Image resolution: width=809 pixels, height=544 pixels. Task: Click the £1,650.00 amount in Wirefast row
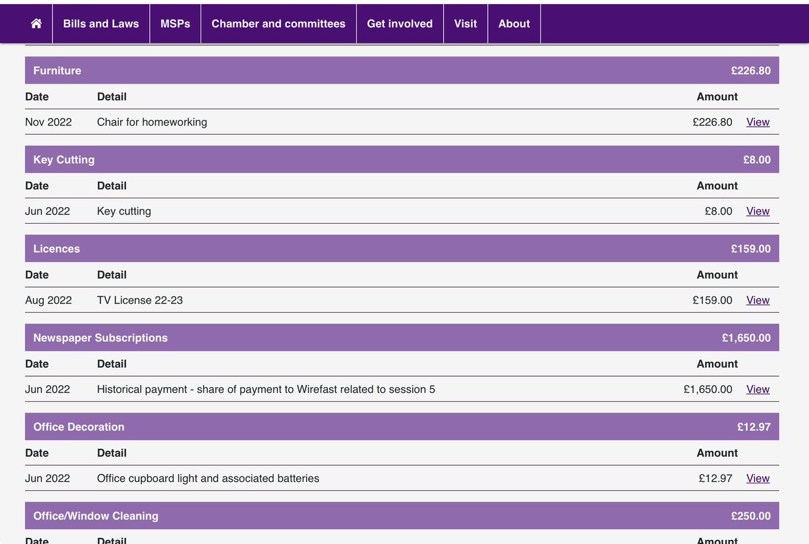pos(708,390)
